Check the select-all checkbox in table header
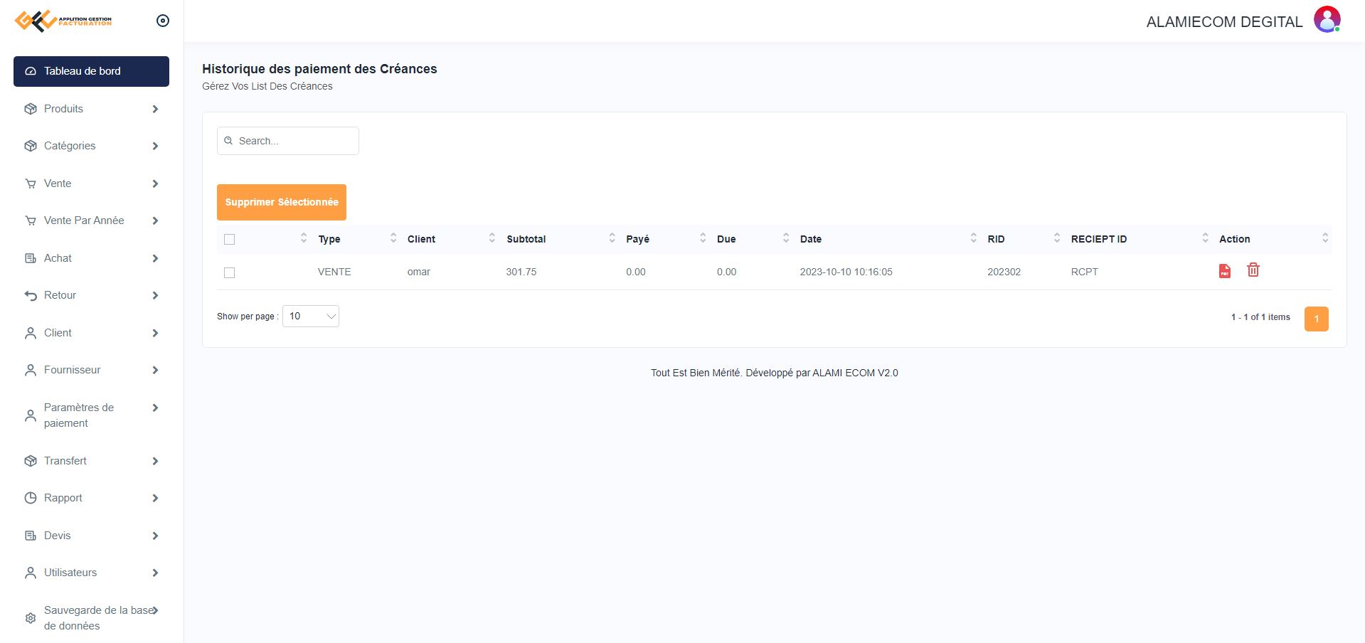The image size is (1365, 643). pyautogui.click(x=229, y=240)
